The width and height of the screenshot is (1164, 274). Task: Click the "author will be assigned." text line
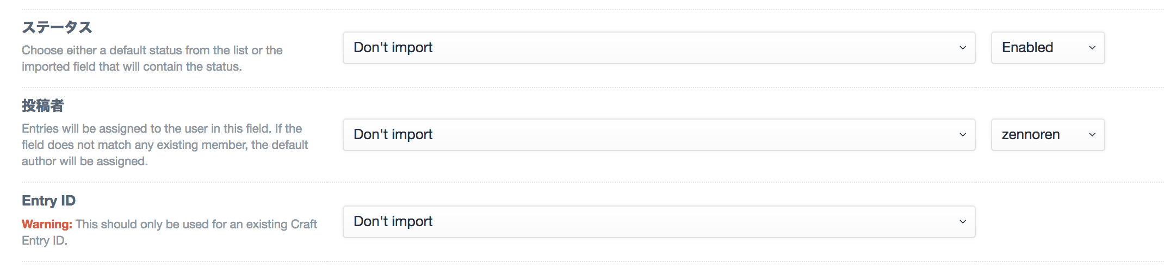pyautogui.click(x=85, y=161)
